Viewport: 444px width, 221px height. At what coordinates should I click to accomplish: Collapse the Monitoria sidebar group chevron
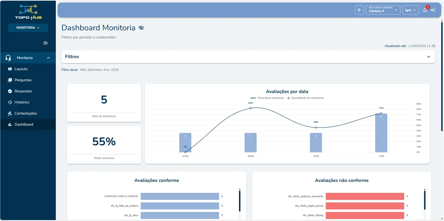click(x=48, y=58)
